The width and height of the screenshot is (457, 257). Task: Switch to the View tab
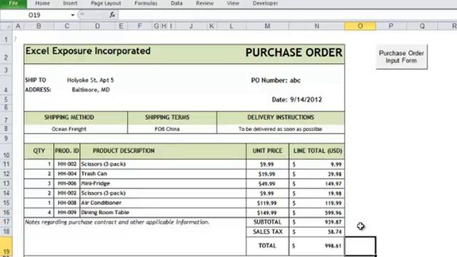(233, 4)
